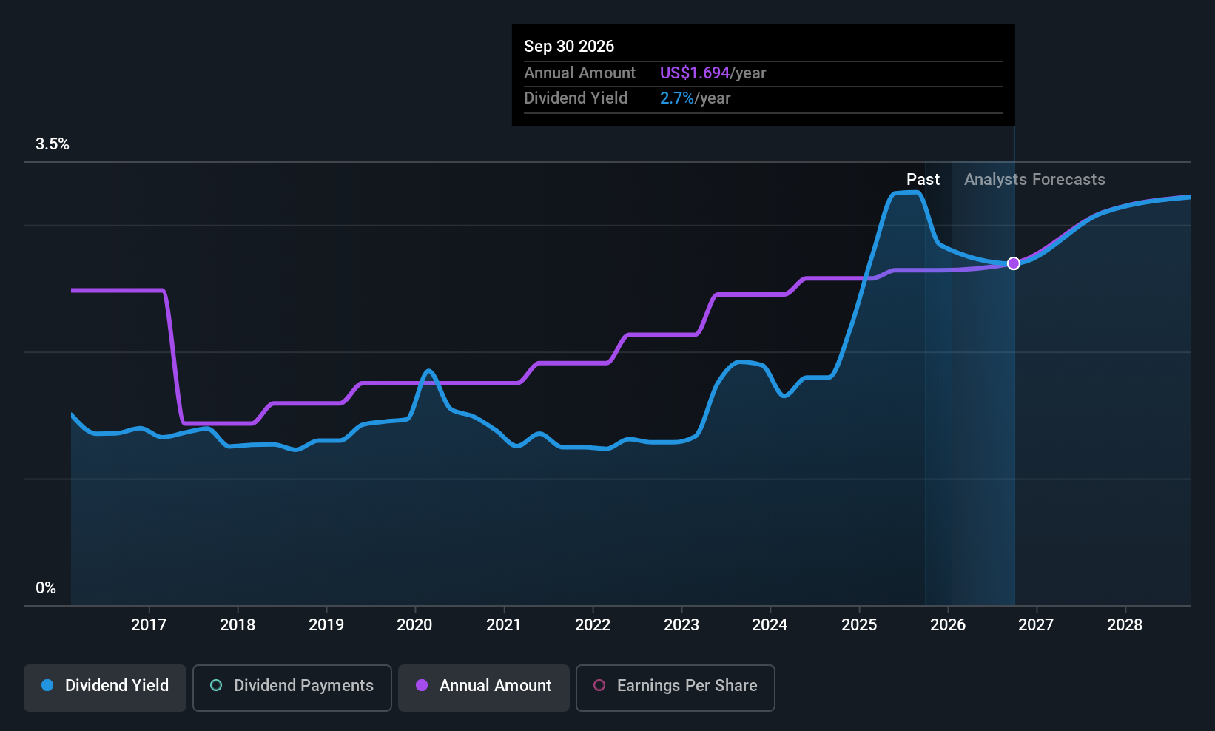The image size is (1215, 731).
Task: Click the 2.7%/year dividend yield value
Action: coord(696,98)
